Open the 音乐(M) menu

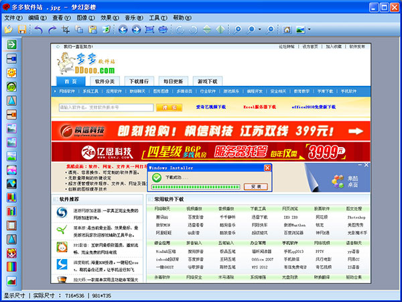coord(134,18)
